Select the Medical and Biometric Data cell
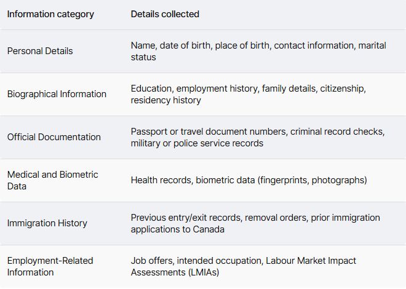 [x=52, y=180]
